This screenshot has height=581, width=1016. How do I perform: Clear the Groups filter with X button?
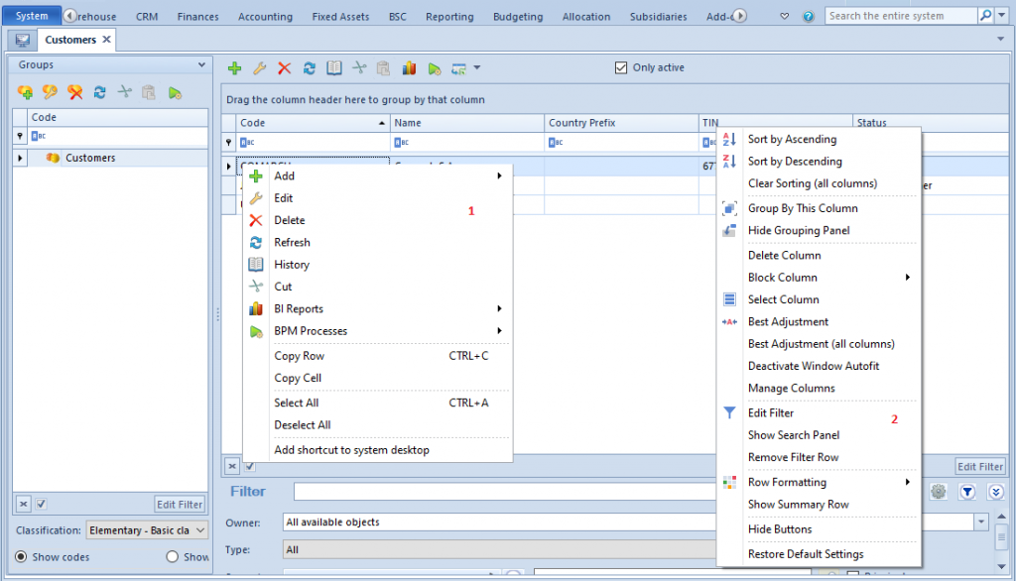[24, 504]
